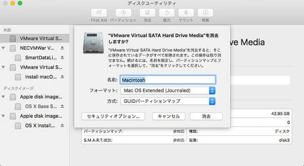Viewport: 304px width, 166px height.
Task: Click the セキュリティオプション... button
Action: (113, 116)
